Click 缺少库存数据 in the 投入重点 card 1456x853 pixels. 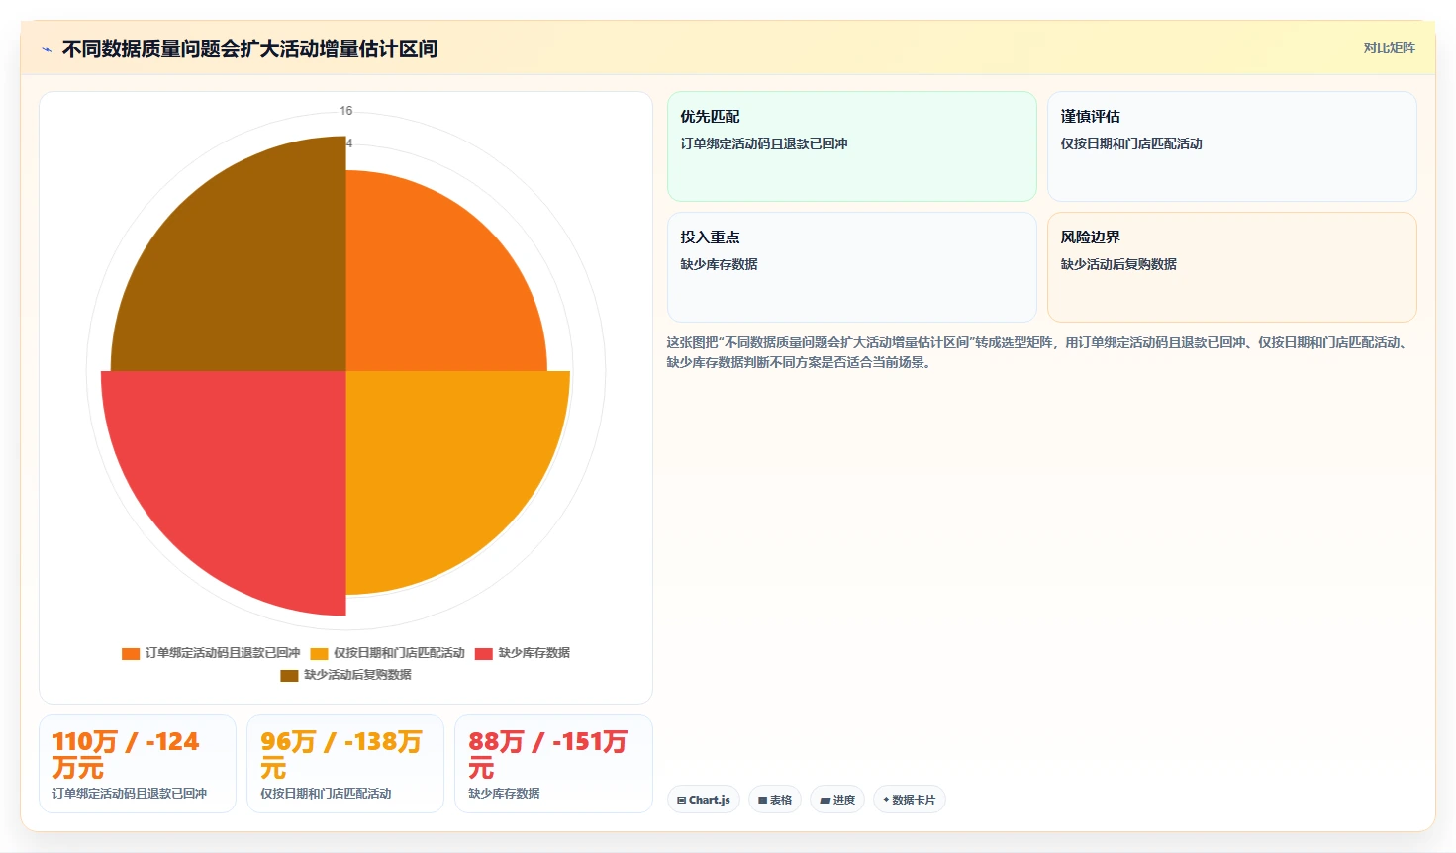(719, 264)
